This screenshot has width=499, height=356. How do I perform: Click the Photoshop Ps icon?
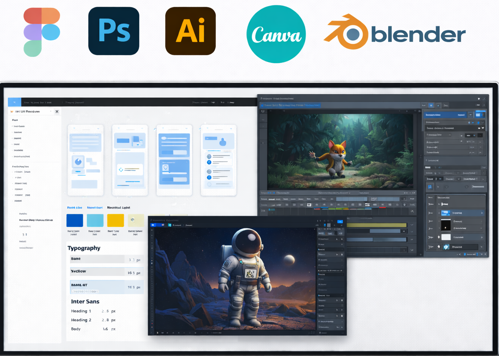(x=114, y=31)
